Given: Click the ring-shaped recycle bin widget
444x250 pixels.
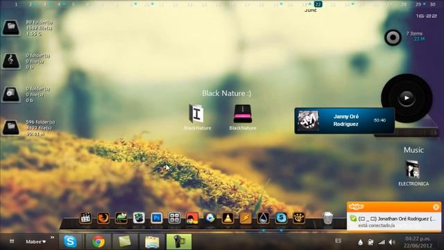Looking at the screenshot, I should coord(393,37).
